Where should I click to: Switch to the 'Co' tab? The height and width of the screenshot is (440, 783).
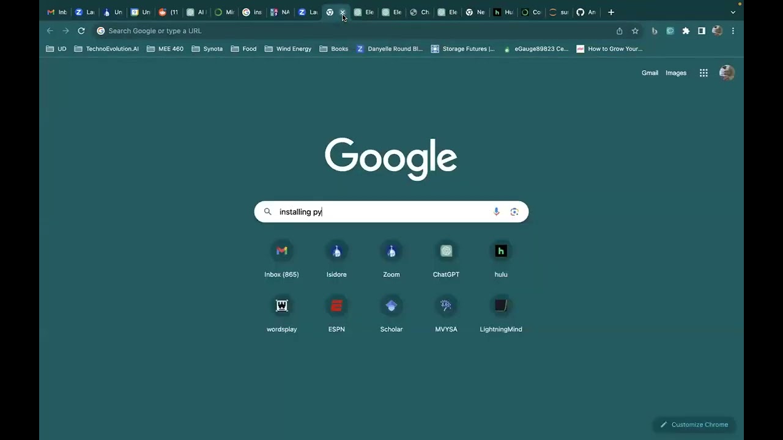click(x=530, y=12)
